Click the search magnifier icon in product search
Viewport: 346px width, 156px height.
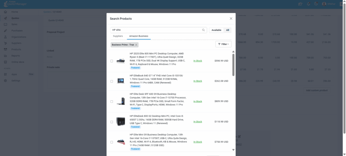point(203,30)
